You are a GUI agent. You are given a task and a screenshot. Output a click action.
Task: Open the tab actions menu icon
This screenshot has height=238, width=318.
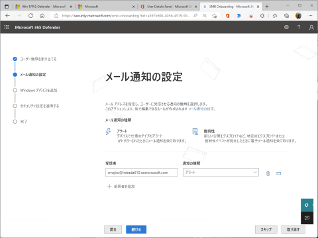[x=7, y=7]
